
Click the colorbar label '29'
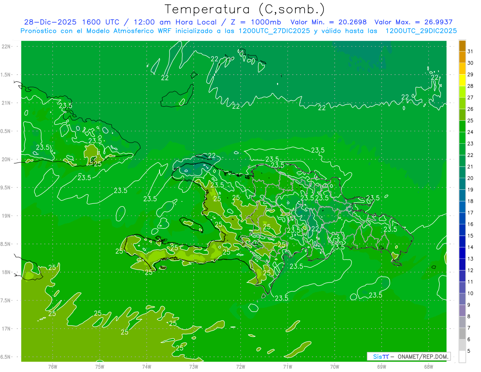tap(471, 74)
